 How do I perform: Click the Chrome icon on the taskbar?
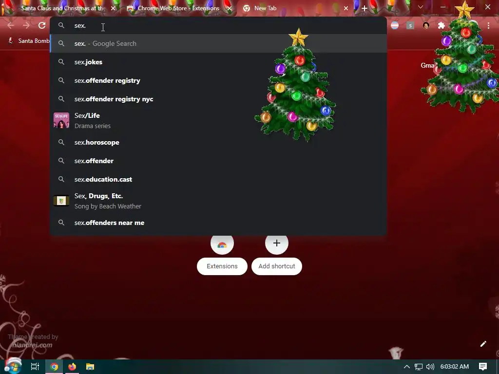click(x=55, y=367)
